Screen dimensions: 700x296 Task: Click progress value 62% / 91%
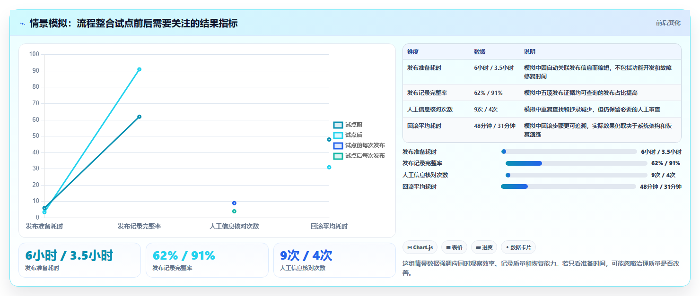666,163
